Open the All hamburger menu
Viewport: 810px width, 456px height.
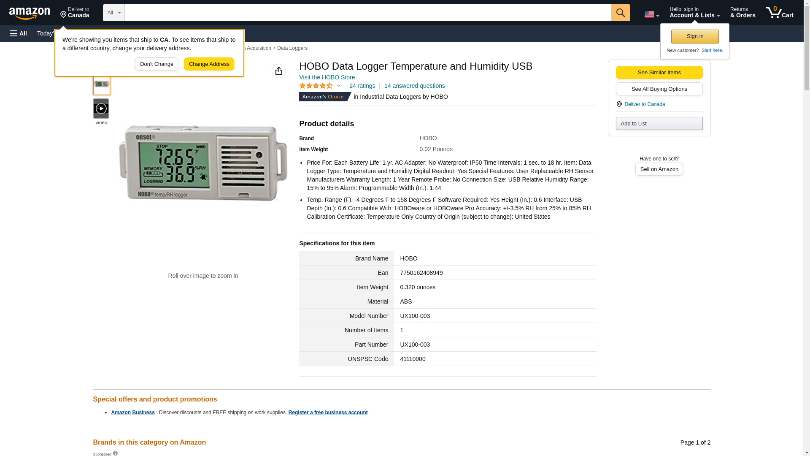click(x=19, y=33)
